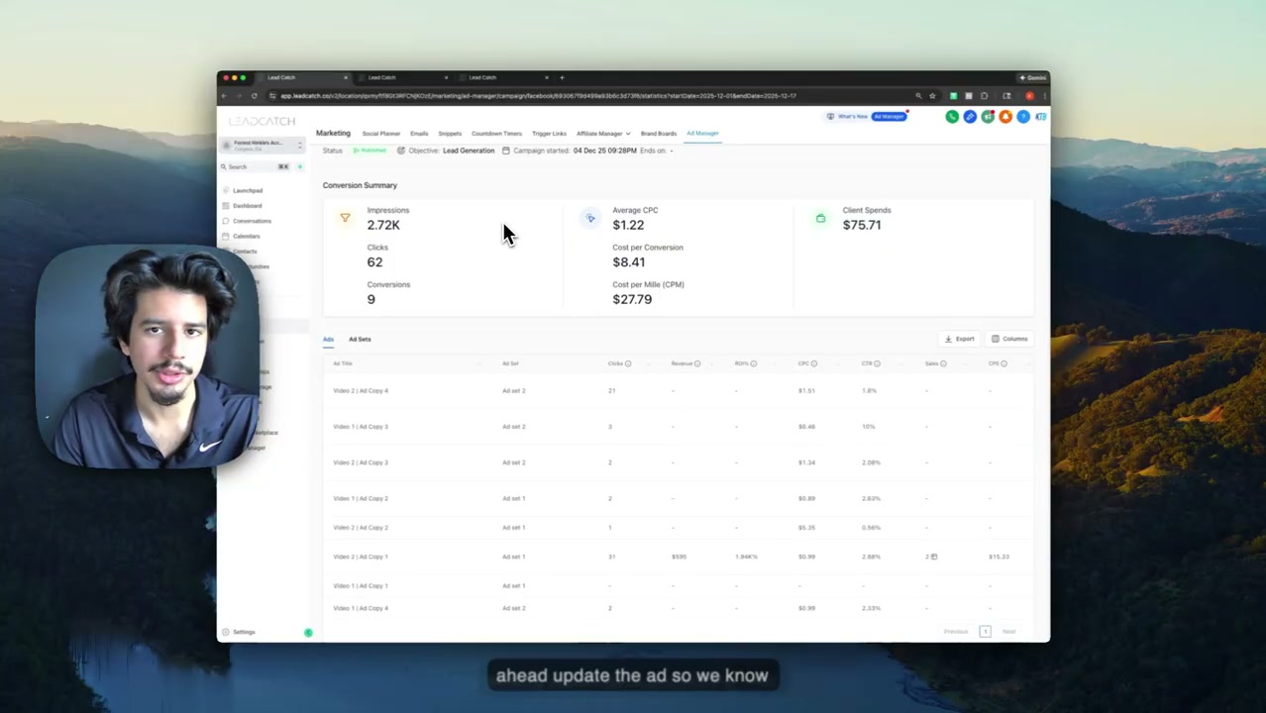Click the LEADCATCH logo
The width and height of the screenshot is (1266, 713).
(x=262, y=122)
